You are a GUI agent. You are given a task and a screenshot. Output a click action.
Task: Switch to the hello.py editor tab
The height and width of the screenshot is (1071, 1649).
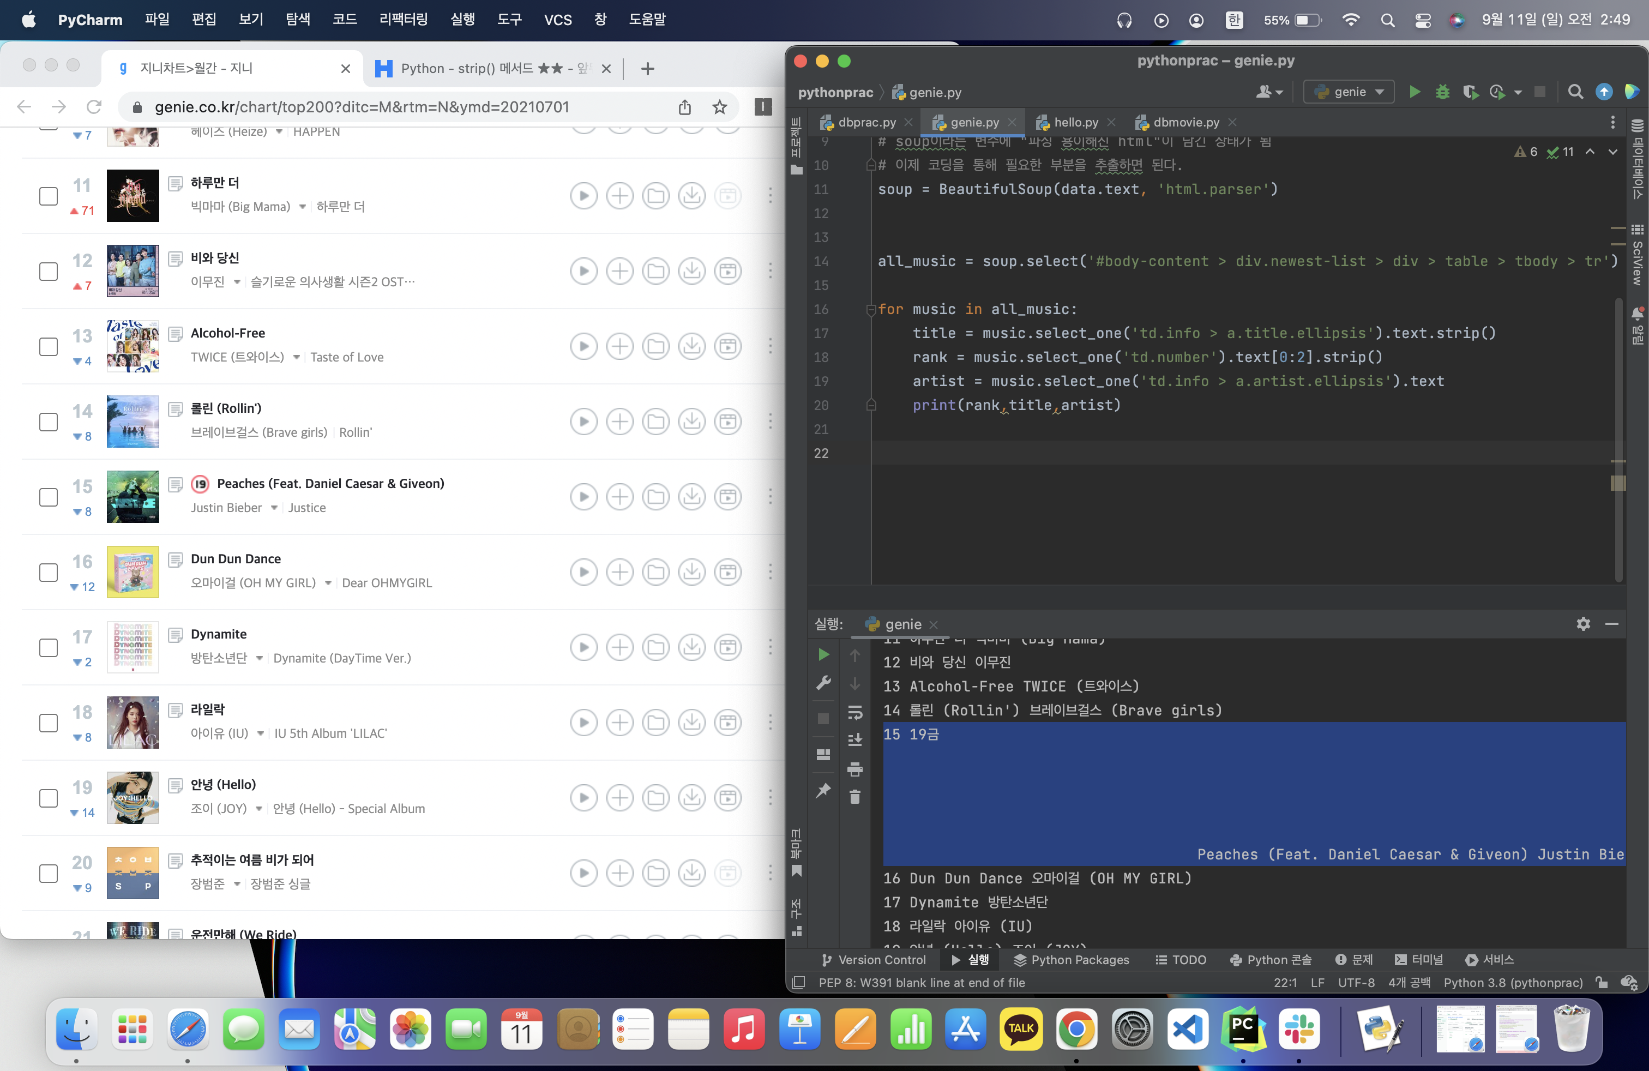point(1076,123)
